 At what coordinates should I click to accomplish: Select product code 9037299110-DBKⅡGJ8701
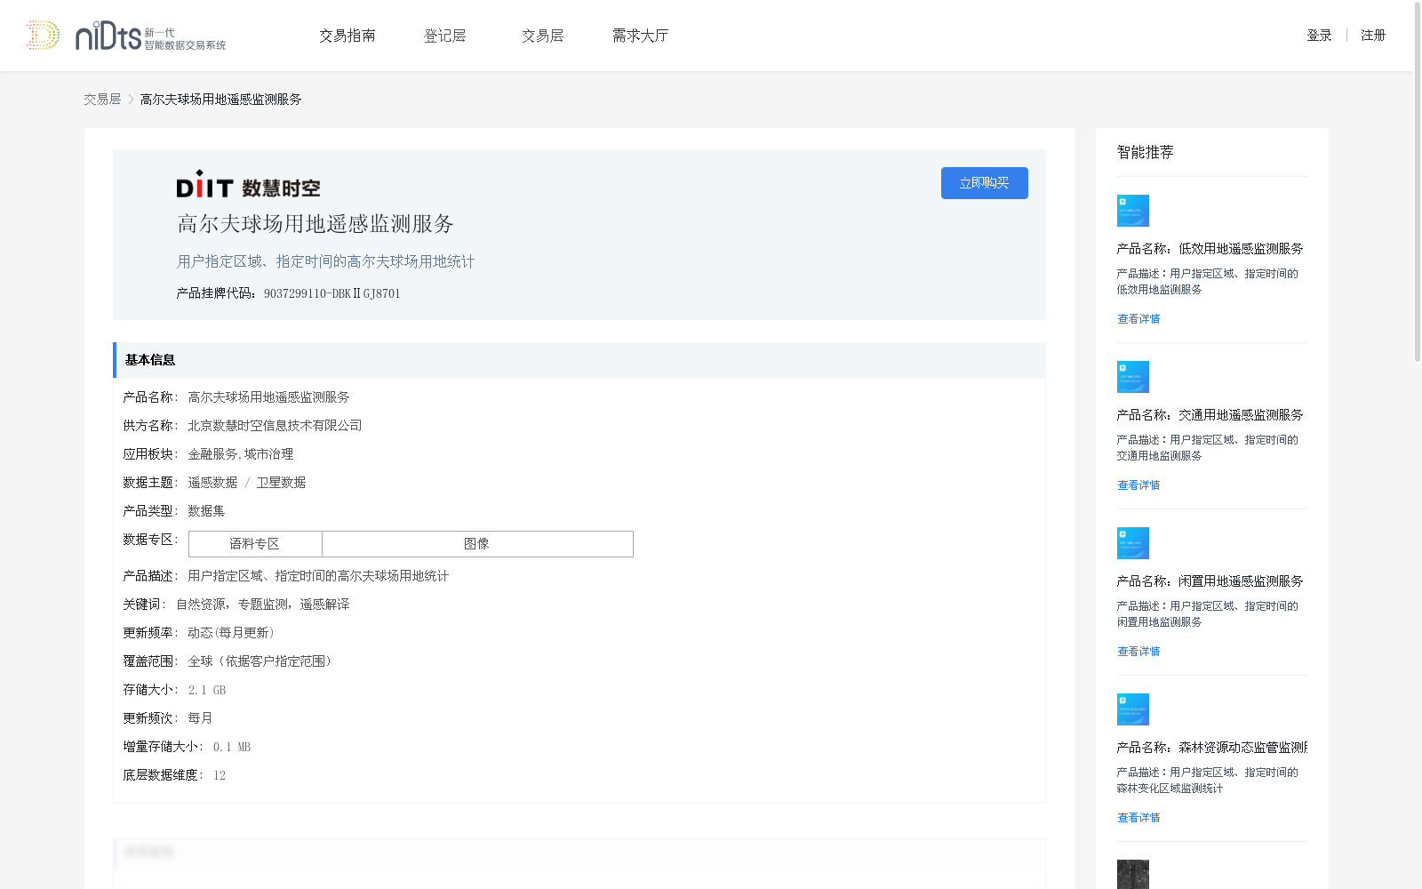(x=332, y=294)
